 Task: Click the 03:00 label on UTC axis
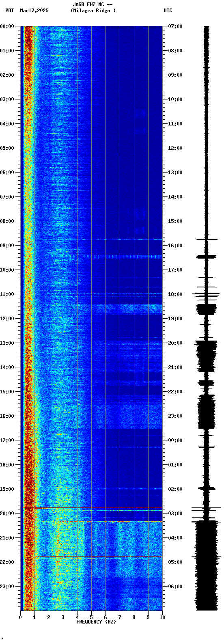tap(175, 514)
